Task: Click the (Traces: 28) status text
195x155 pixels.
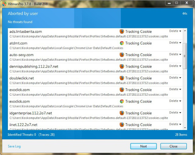Action: click(47, 135)
